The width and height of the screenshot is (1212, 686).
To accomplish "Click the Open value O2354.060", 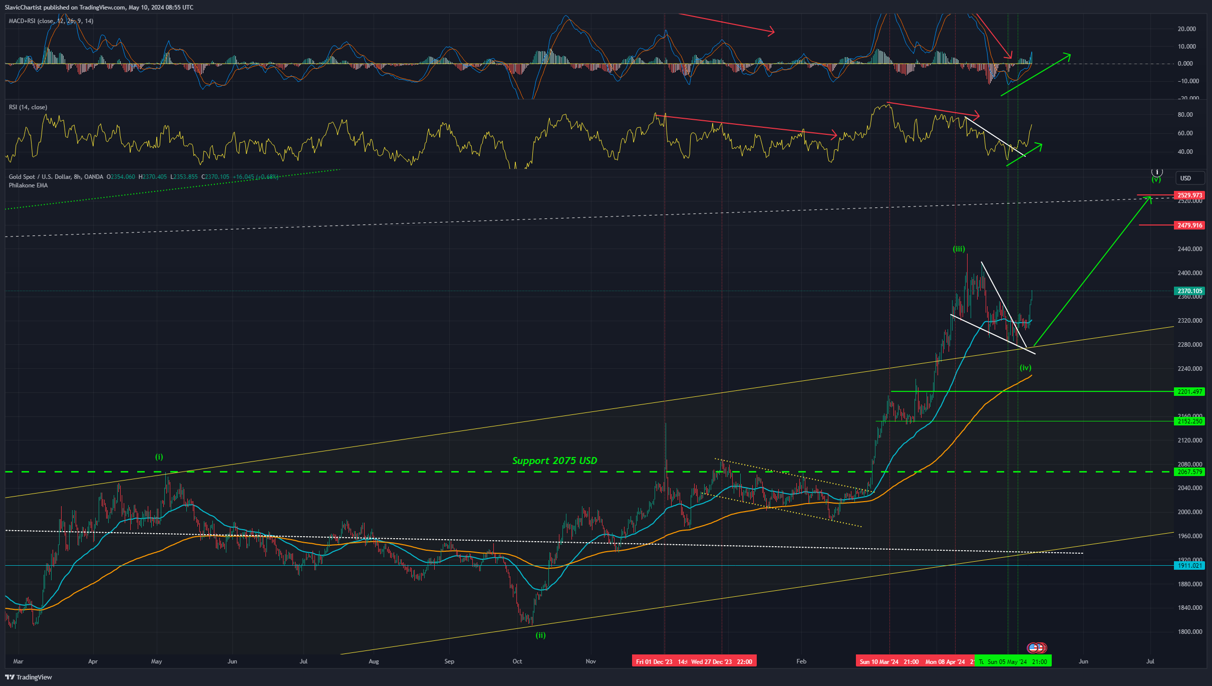I will click(x=121, y=177).
